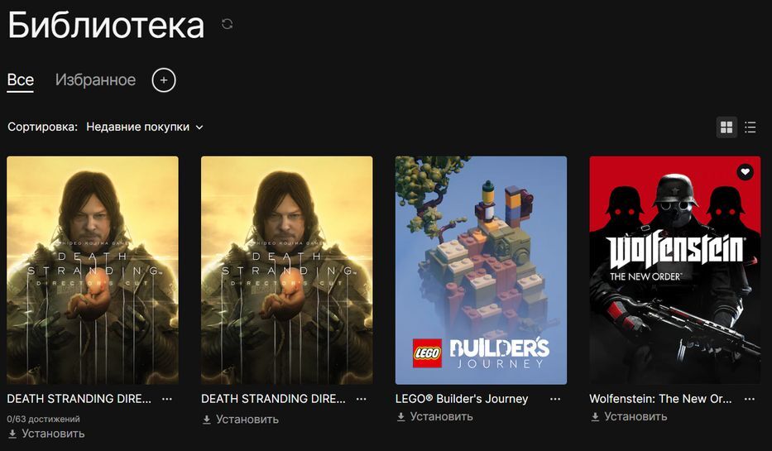Image resolution: width=772 pixels, height=451 pixels.
Task: Install LEGO Builder's Journey
Action: click(x=434, y=416)
